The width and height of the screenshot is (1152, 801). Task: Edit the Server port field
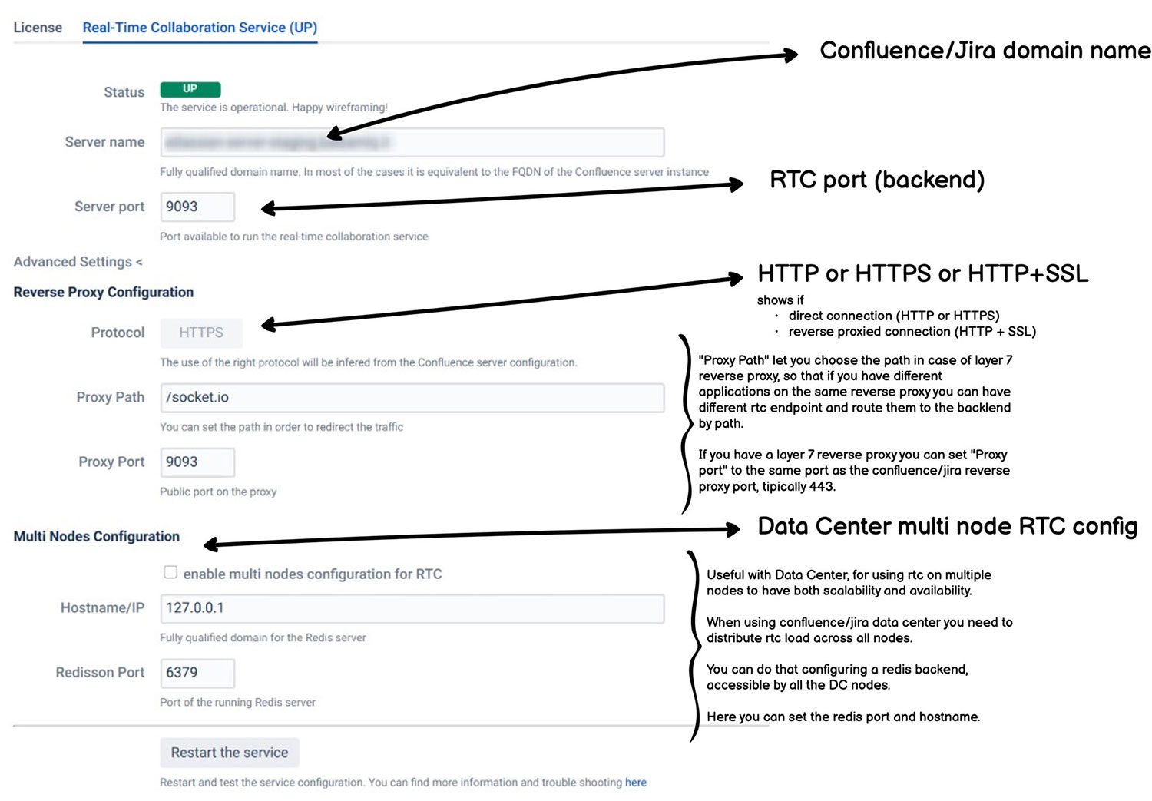[x=197, y=207]
